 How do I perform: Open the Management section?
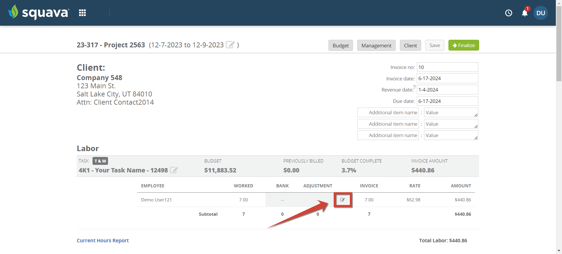376,45
